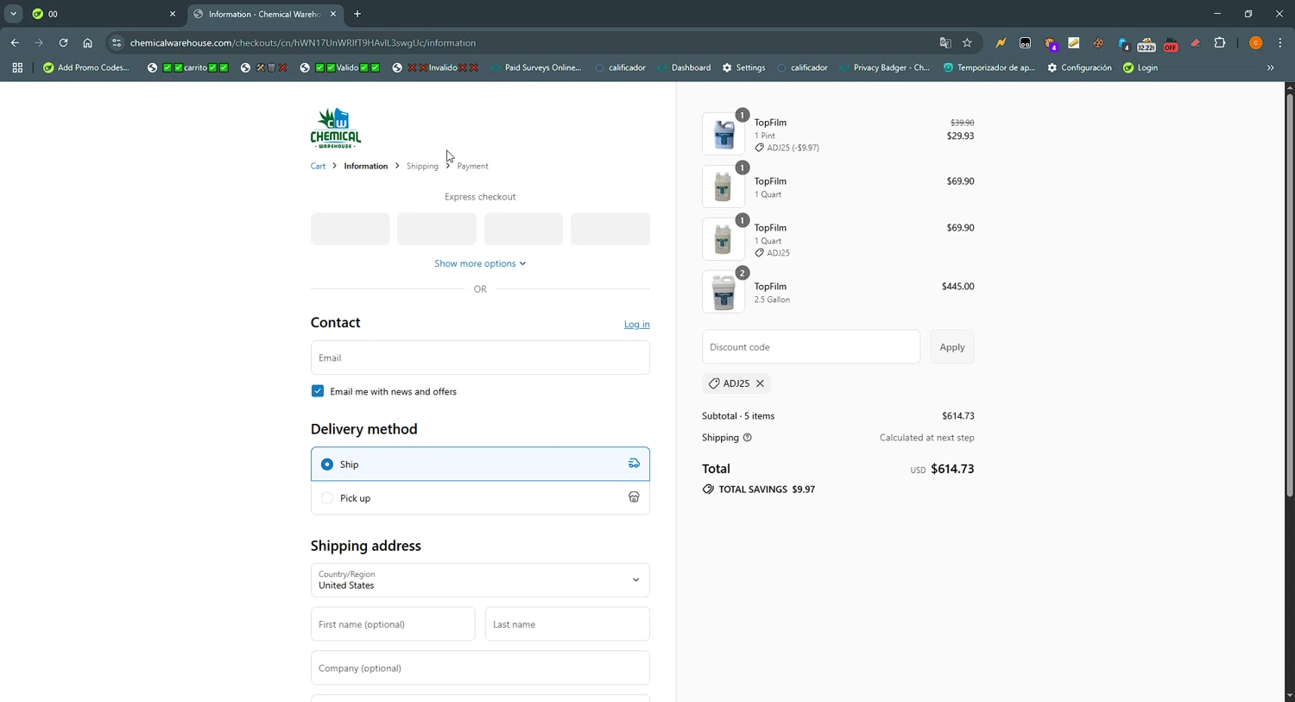Click the Last name field
1295x702 pixels.
pyautogui.click(x=567, y=624)
